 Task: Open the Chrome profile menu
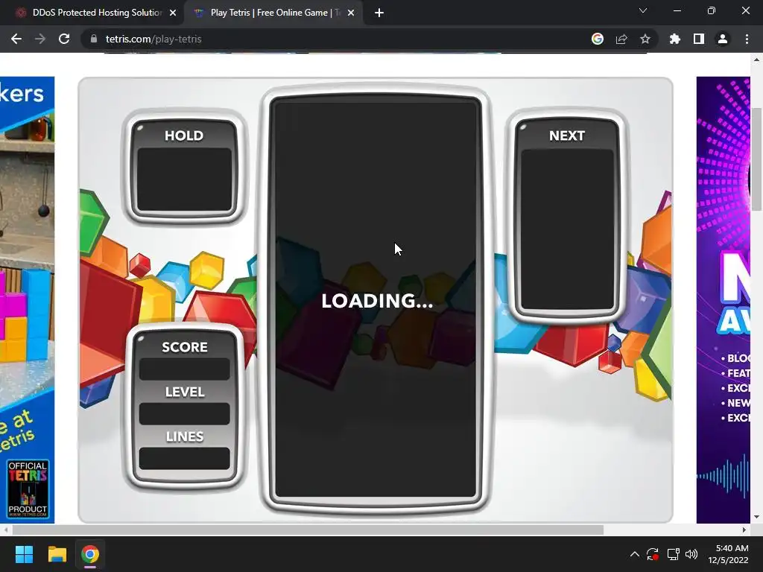pos(723,39)
